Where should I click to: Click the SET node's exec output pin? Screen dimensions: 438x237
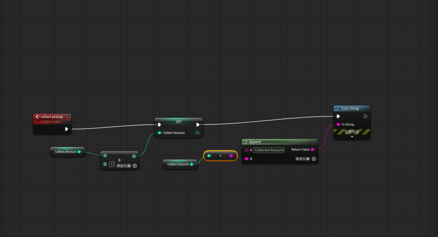198,125
